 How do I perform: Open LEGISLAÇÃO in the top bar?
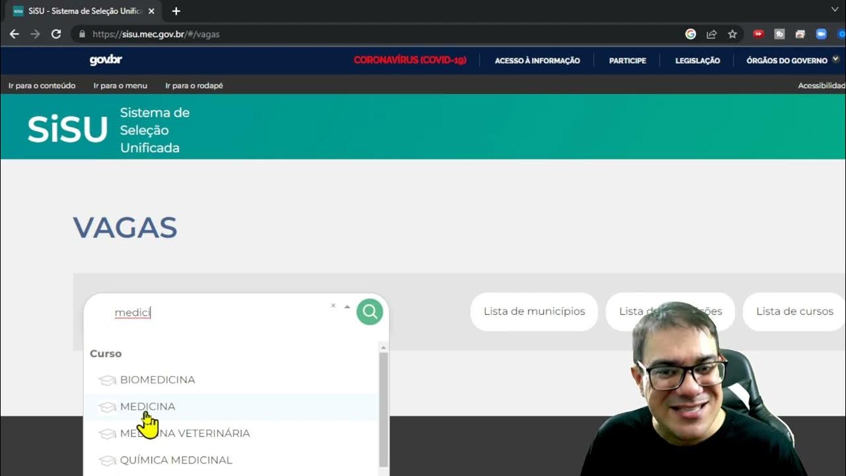coord(697,61)
